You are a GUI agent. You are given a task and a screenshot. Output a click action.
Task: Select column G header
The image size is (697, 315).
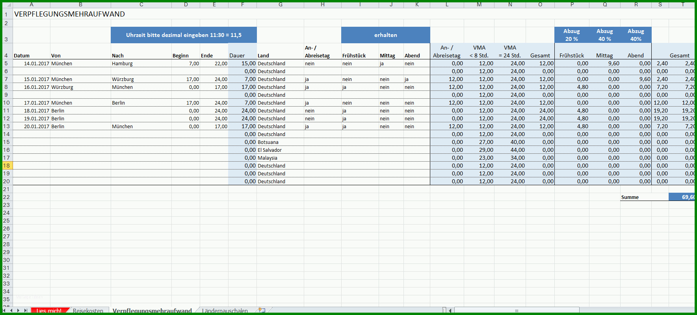point(280,5)
